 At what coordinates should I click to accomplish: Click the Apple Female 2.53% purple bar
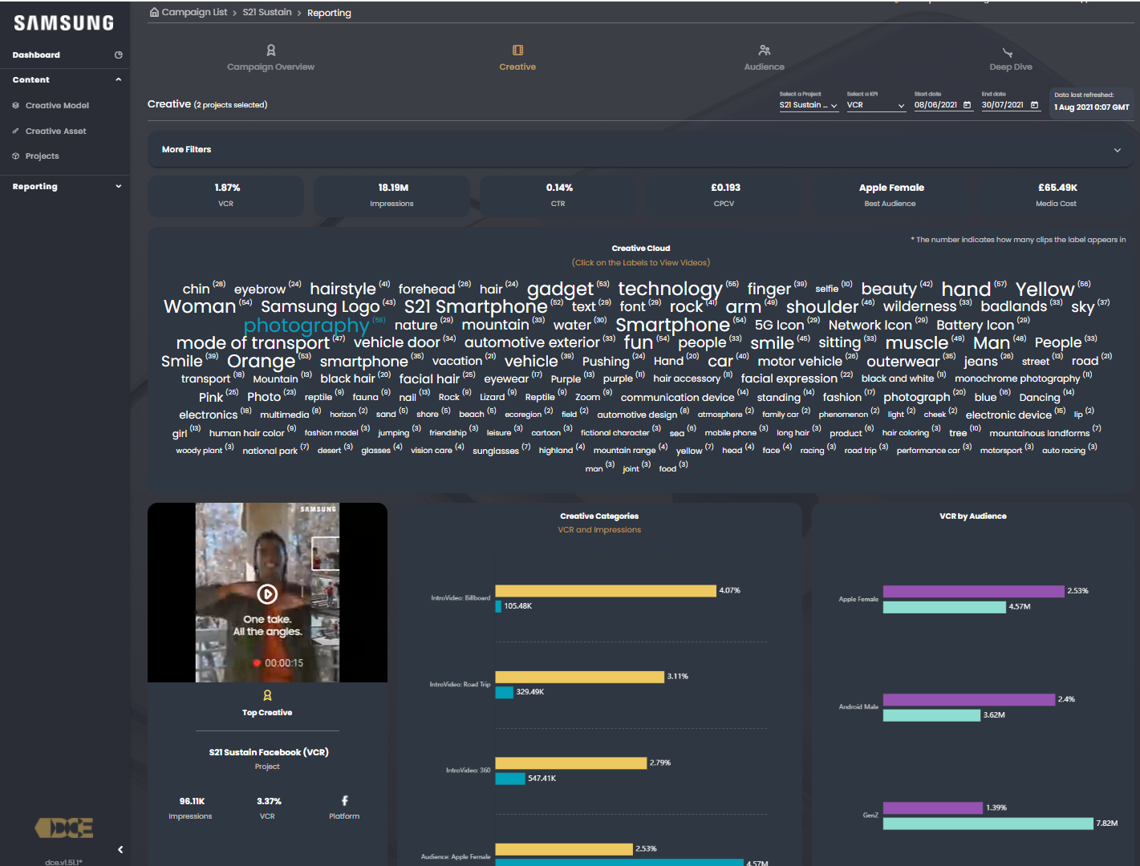[974, 591]
